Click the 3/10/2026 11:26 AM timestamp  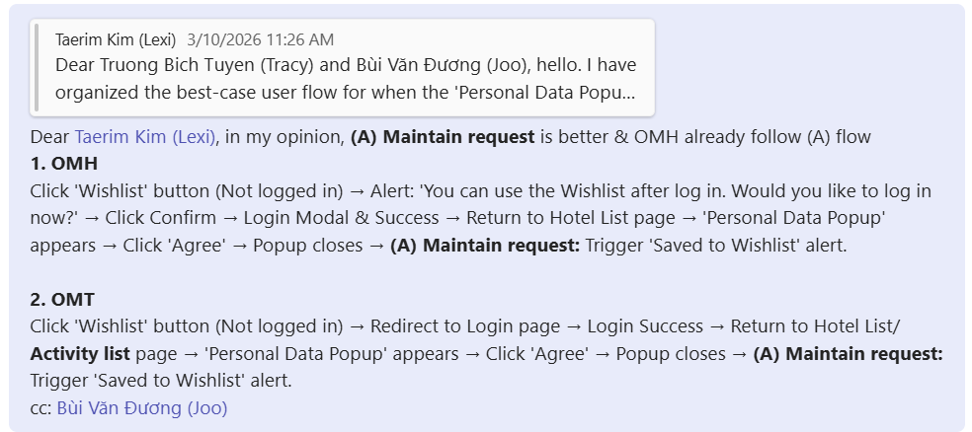260,40
